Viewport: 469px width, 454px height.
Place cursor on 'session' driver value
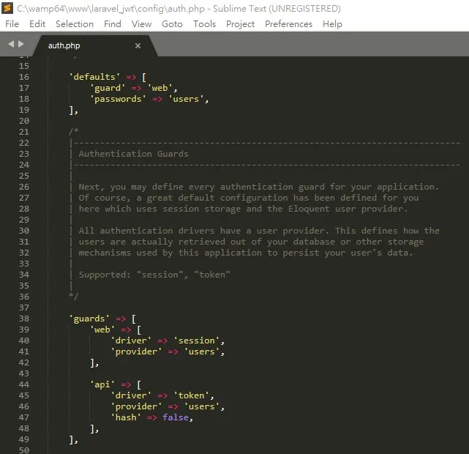coord(196,340)
